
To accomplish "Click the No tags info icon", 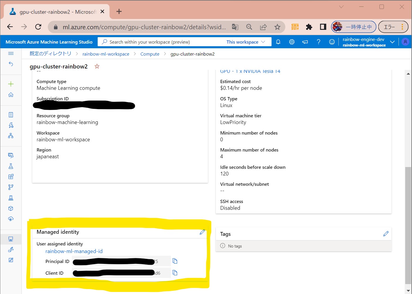I will [223, 246].
